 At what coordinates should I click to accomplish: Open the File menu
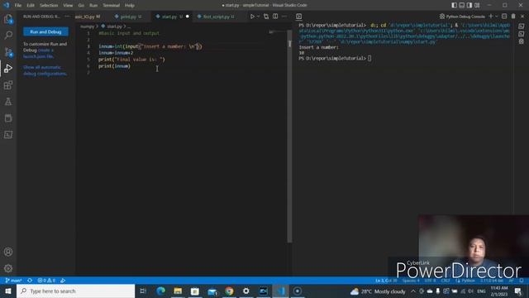[18, 6]
